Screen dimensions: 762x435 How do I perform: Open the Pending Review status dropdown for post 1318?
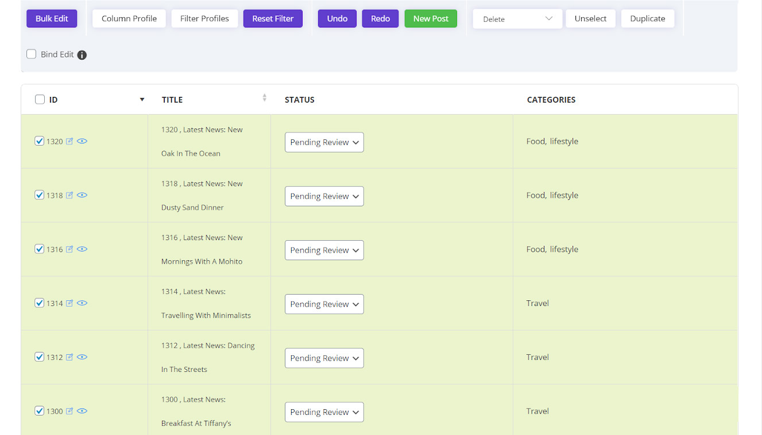point(324,196)
